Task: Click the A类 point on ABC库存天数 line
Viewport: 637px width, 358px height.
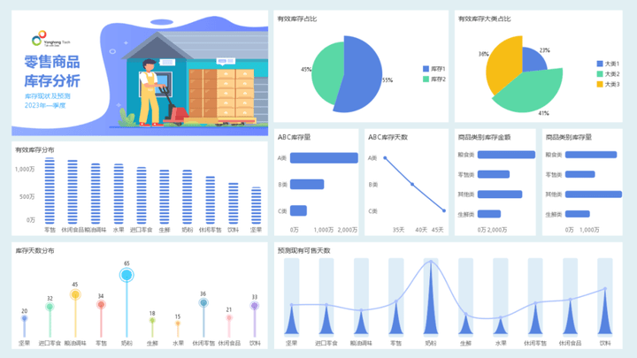Action: pos(385,158)
